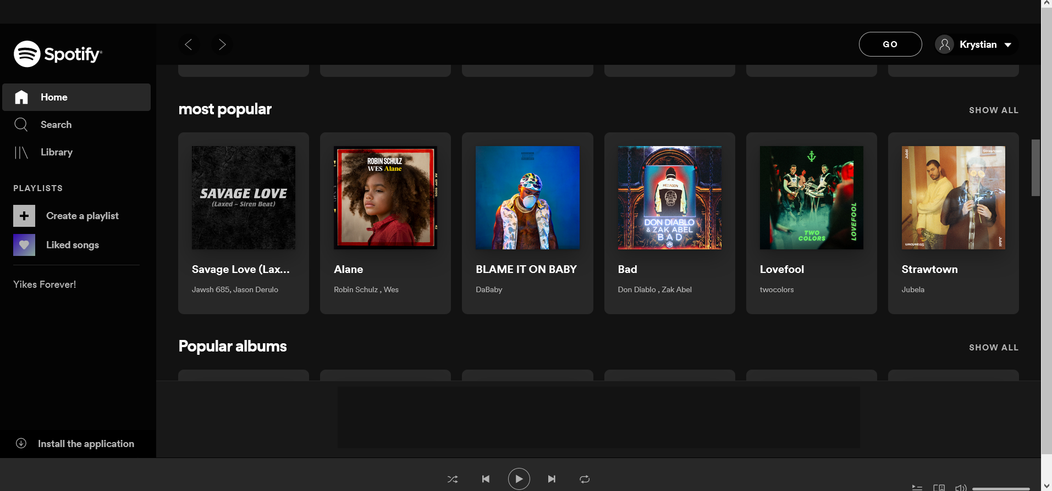This screenshot has height=491, width=1052.
Task: Open the Strawtown cover art
Action: (x=953, y=198)
